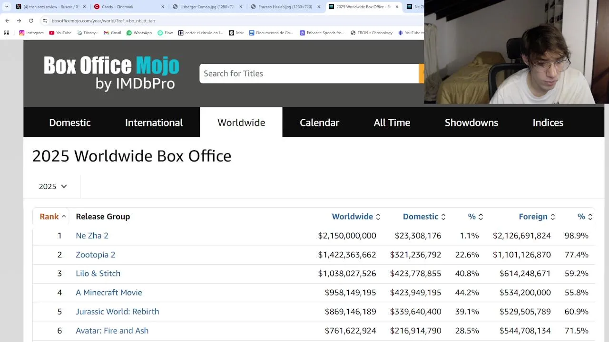Reload the page with the refresh icon
609x342 pixels.
click(x=31, y=20)
